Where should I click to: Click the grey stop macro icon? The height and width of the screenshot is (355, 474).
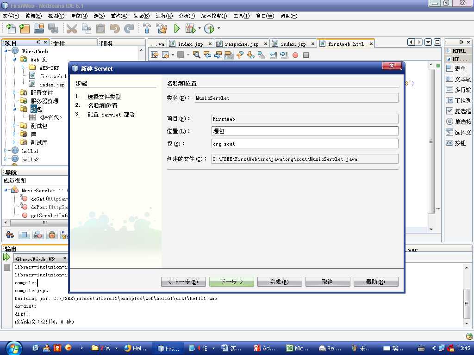click(x=306, y=55)
